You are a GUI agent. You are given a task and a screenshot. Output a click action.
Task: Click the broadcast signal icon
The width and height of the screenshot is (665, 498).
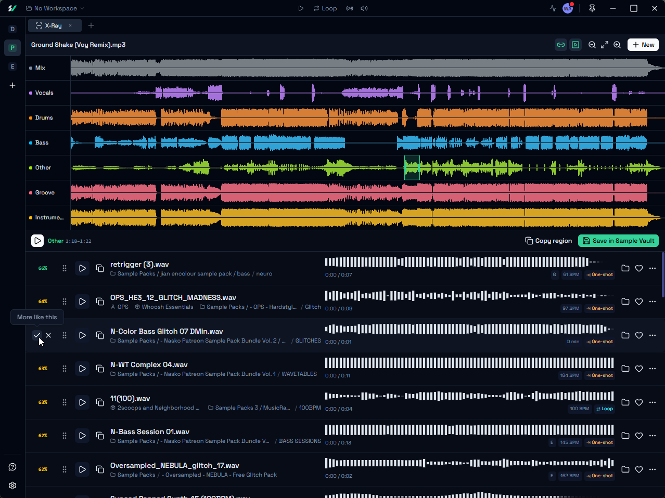click(x=350, y=8)
